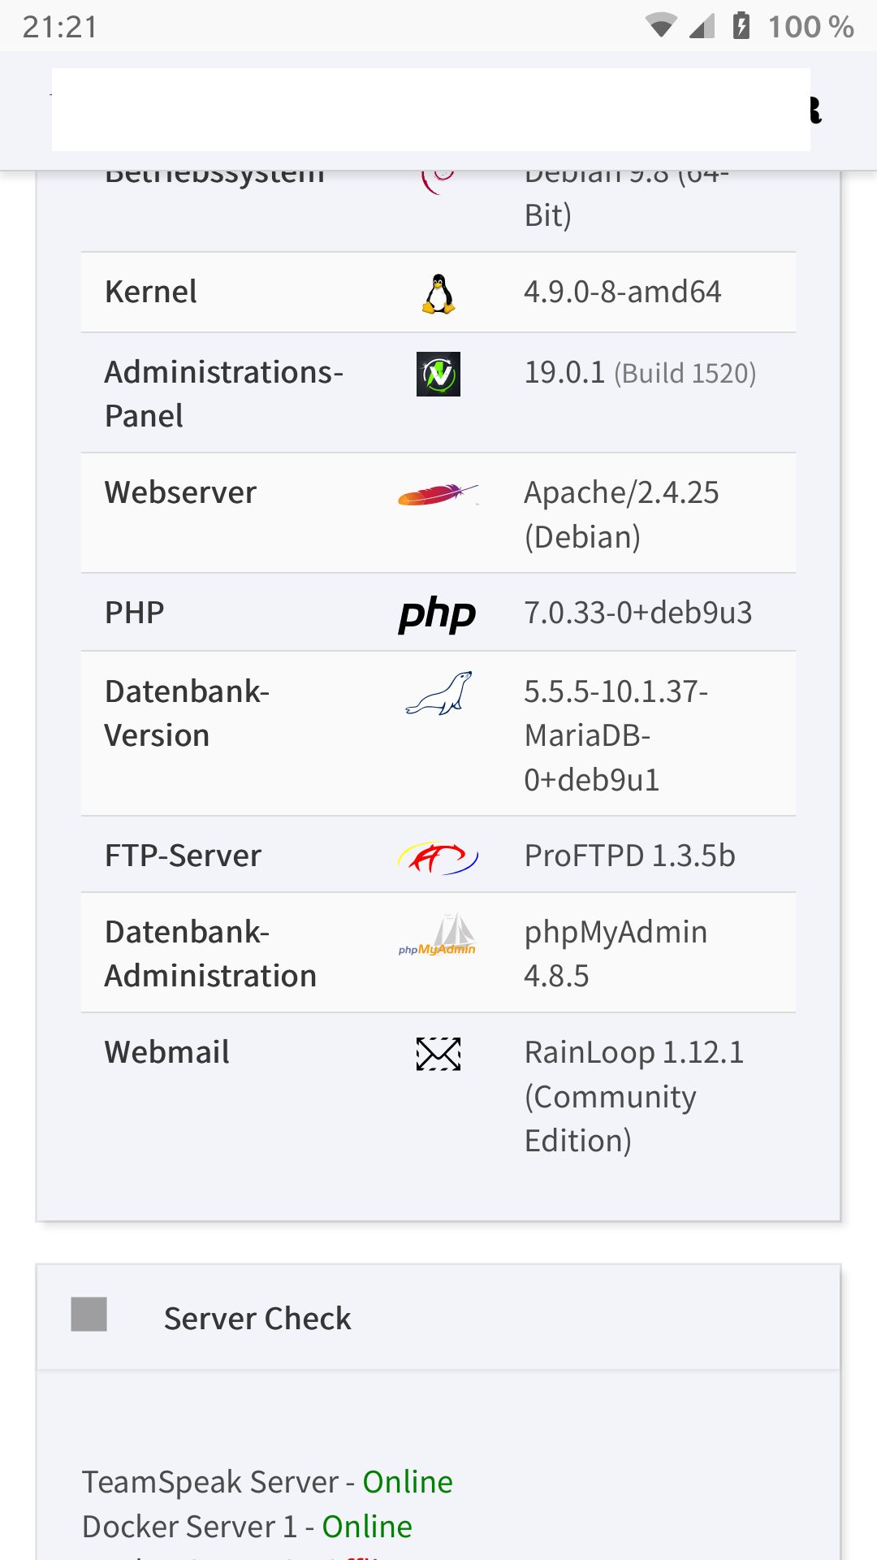877x1560 pixels.
Task: Tap the Kernel 4.9.0-8-amd64 value
Action: [x=623, y=292]
